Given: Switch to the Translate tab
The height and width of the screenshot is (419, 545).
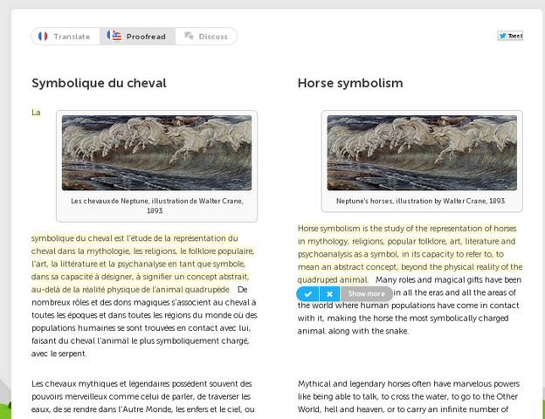Looking at the screenshot, I should coord(66,37).
